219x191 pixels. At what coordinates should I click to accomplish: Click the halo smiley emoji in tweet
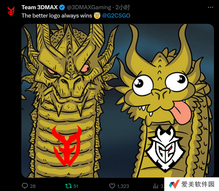97,16
